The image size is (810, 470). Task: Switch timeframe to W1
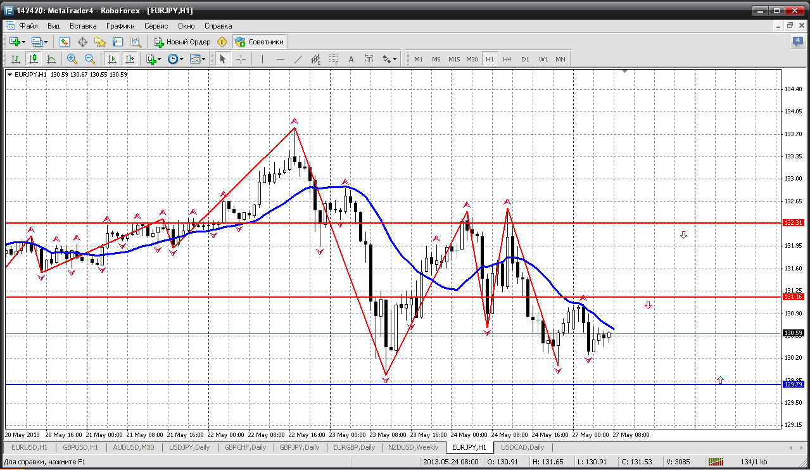coord(543,59)
